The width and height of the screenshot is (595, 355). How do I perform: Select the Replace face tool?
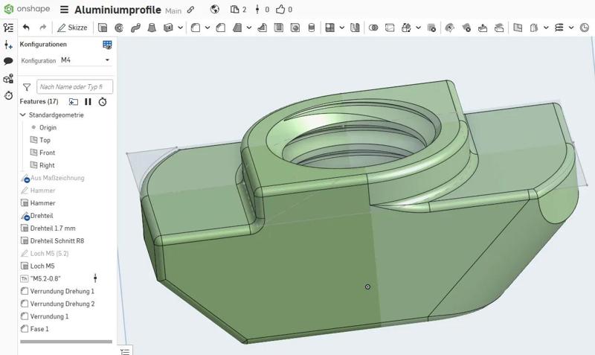click(499, 28)
